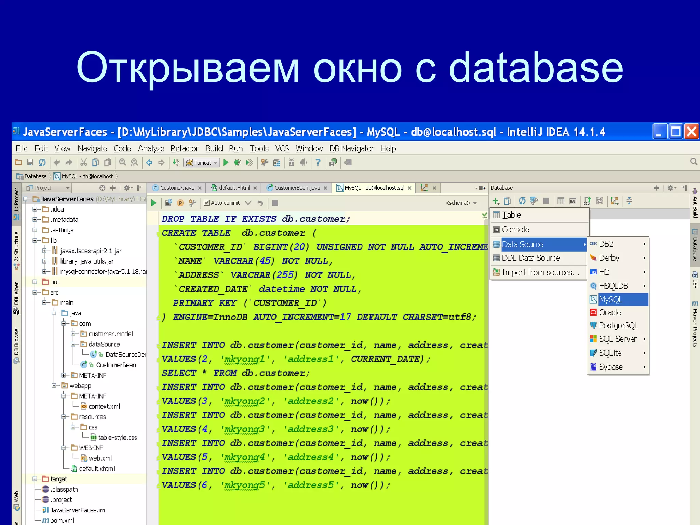The height and width of the screenshot is (525, 700).
Task: Click the Synchronize icon in main toolbar
Action: 42,163
